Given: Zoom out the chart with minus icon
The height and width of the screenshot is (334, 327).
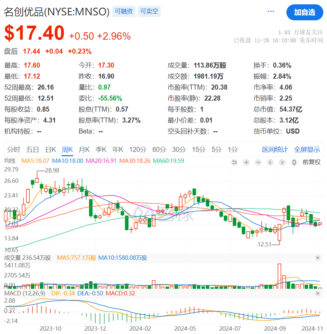Looking at the screenshot, I should coord(258,163).
